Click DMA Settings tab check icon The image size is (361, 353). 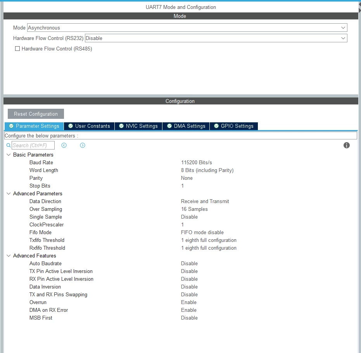coord(169,126)
